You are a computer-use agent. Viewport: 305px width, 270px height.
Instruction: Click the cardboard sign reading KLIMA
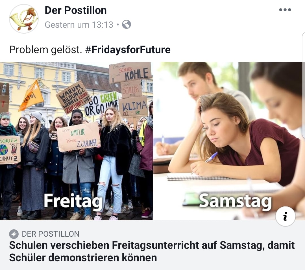pyautogui.click(x=133, y=107)
